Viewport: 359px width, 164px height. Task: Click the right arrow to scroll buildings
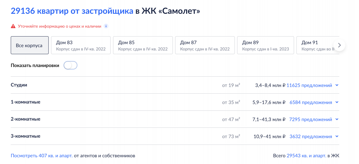tap(339, 45)
